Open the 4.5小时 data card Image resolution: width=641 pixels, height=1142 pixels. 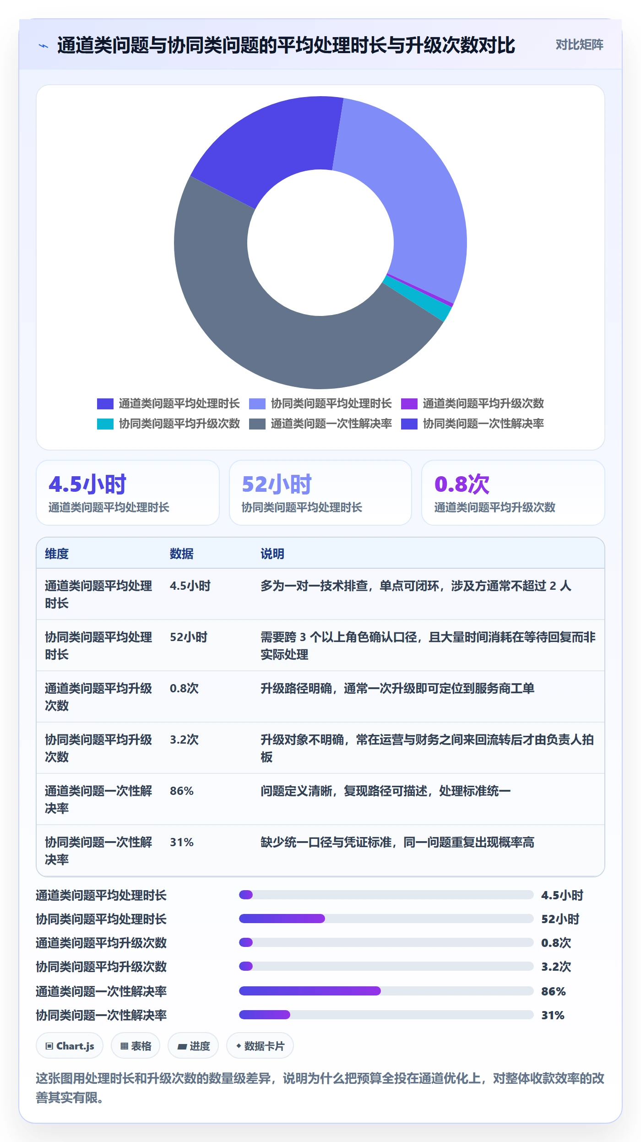coord(128,493)
